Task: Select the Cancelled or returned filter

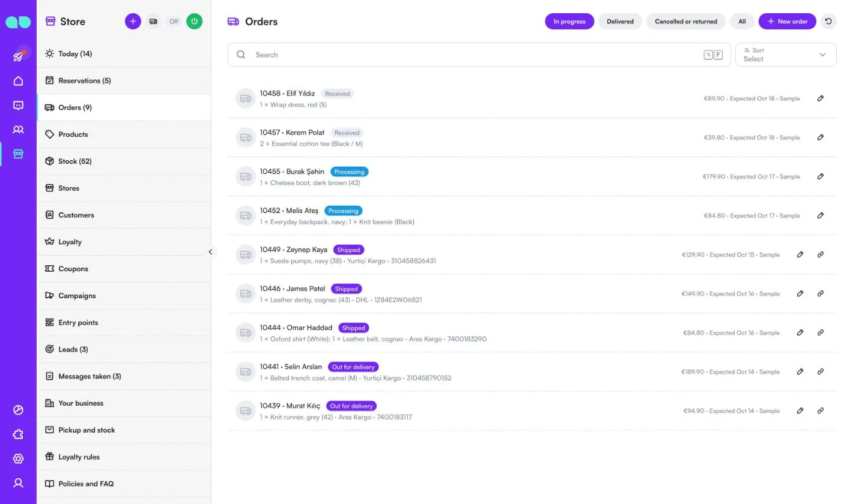Action: (686, 21)
